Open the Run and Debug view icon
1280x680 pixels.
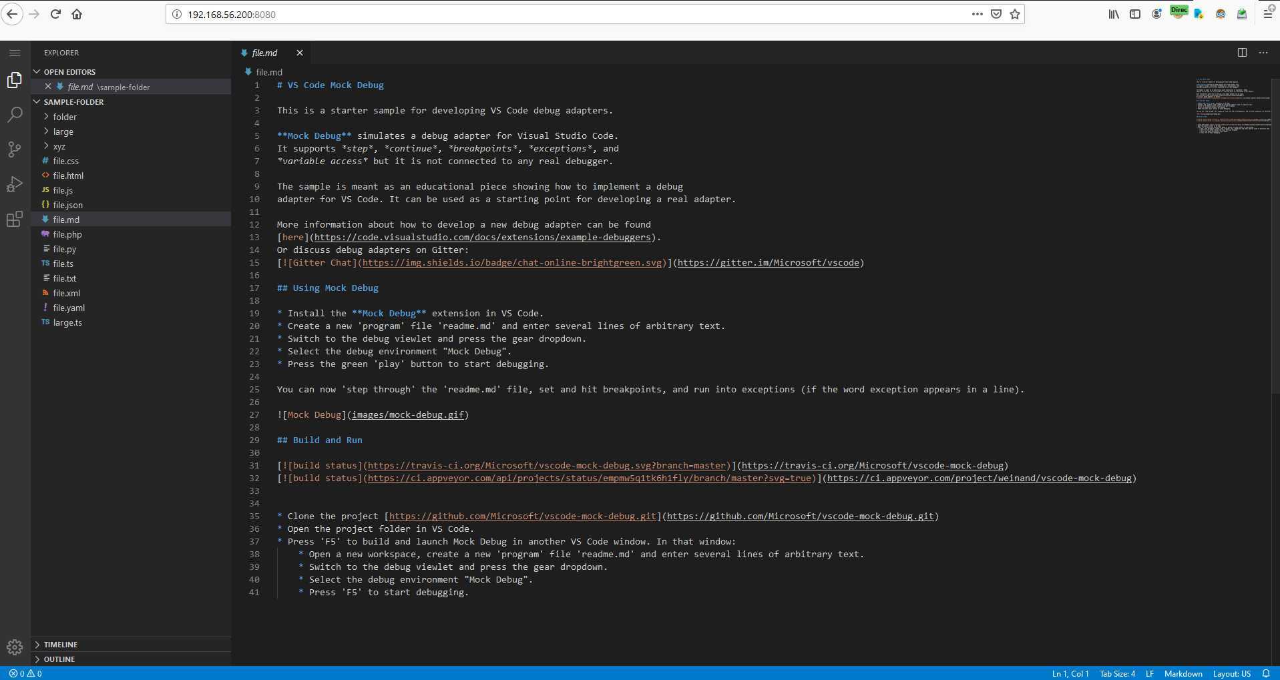pos(15,184)
